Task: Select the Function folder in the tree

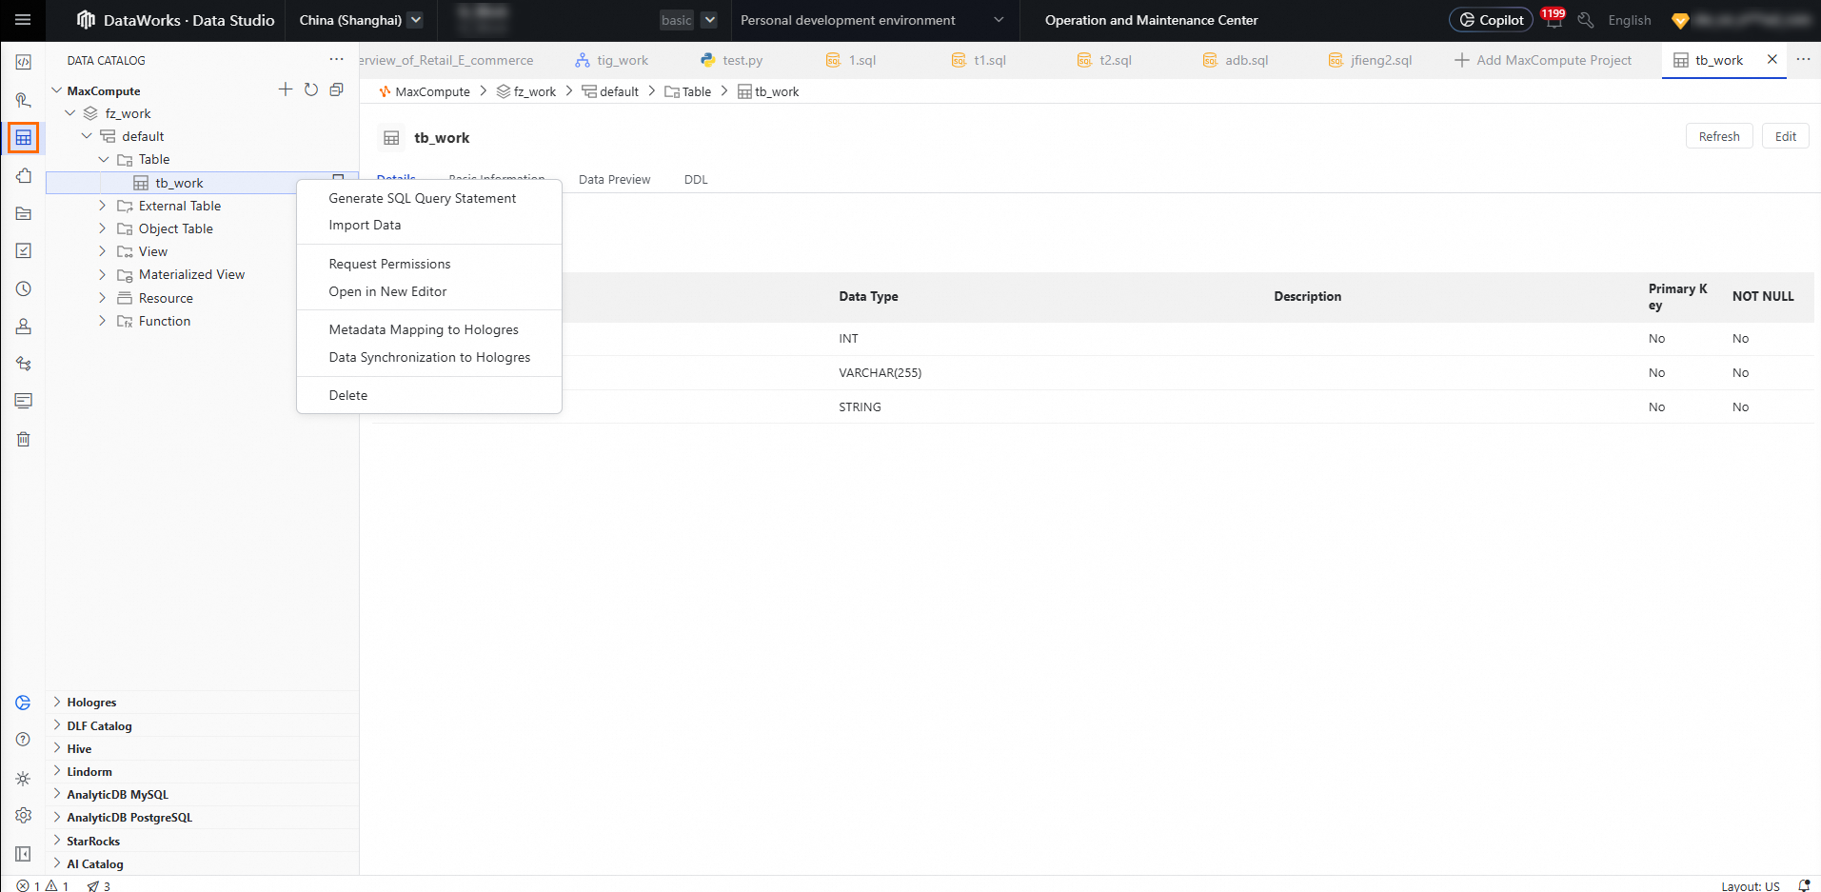Action: click(x=165, y=321)
